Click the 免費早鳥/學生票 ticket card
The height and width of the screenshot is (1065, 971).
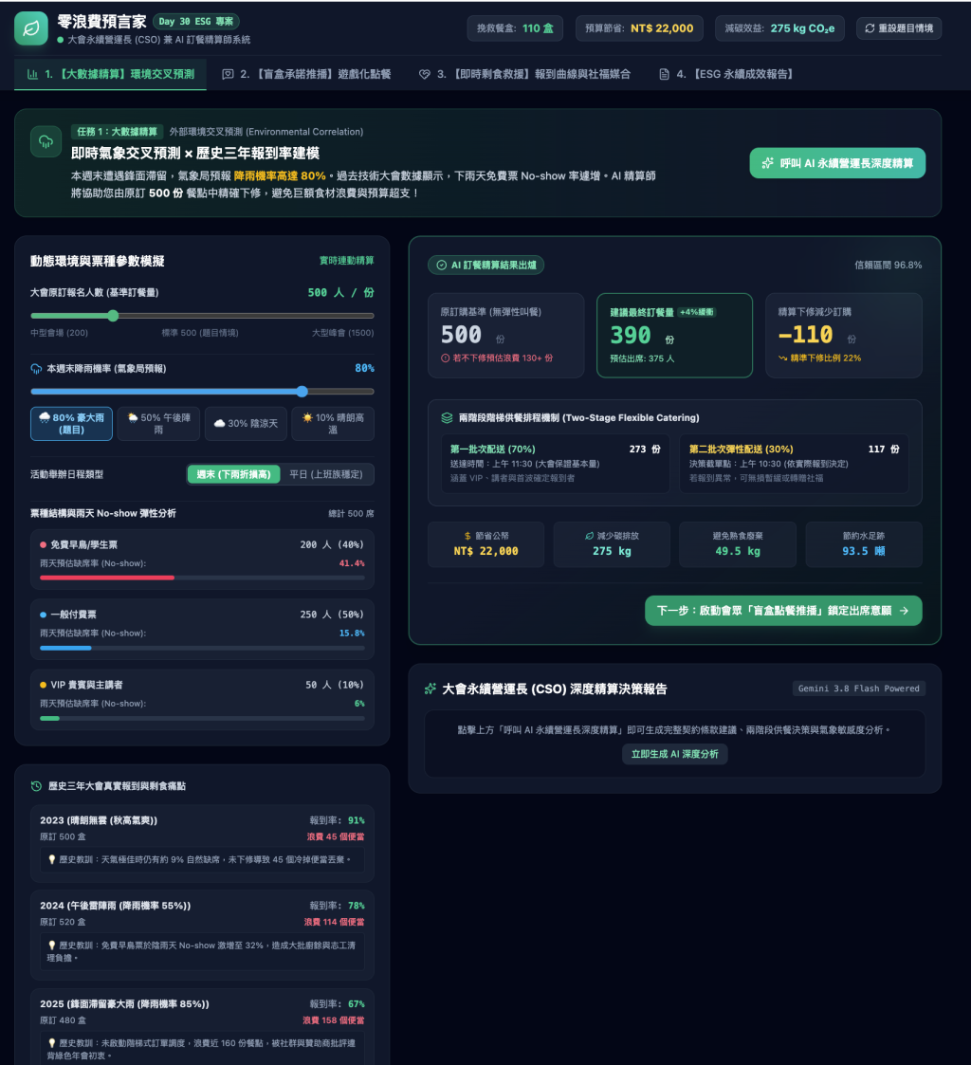pyautogui.click(x=202, y=560)
